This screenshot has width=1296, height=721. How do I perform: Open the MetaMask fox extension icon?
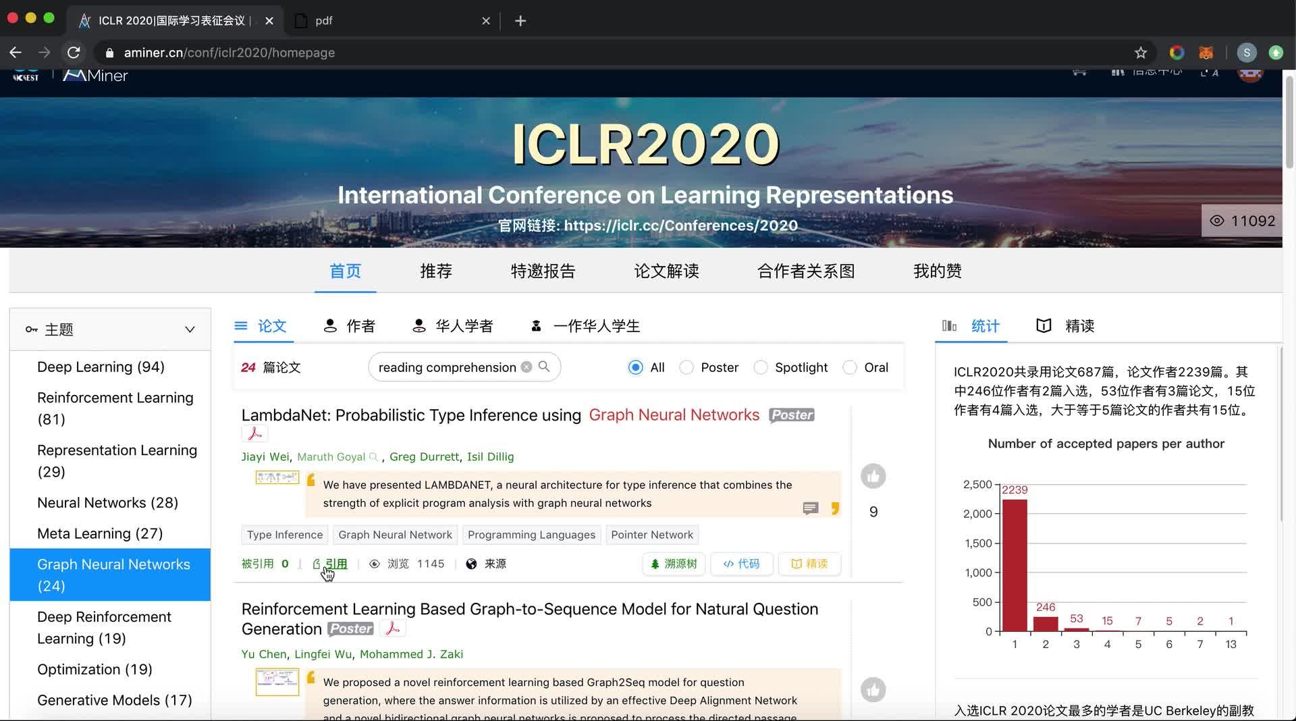(x=1206, y=52)
